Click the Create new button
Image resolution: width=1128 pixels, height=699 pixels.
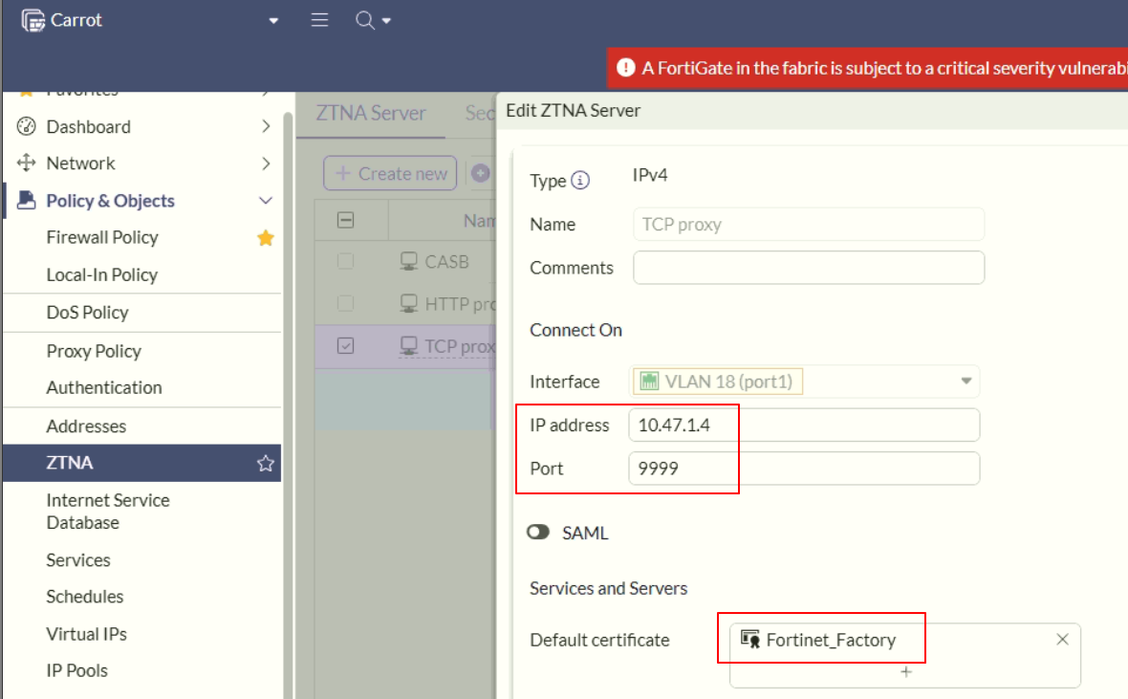pos(390,173)
